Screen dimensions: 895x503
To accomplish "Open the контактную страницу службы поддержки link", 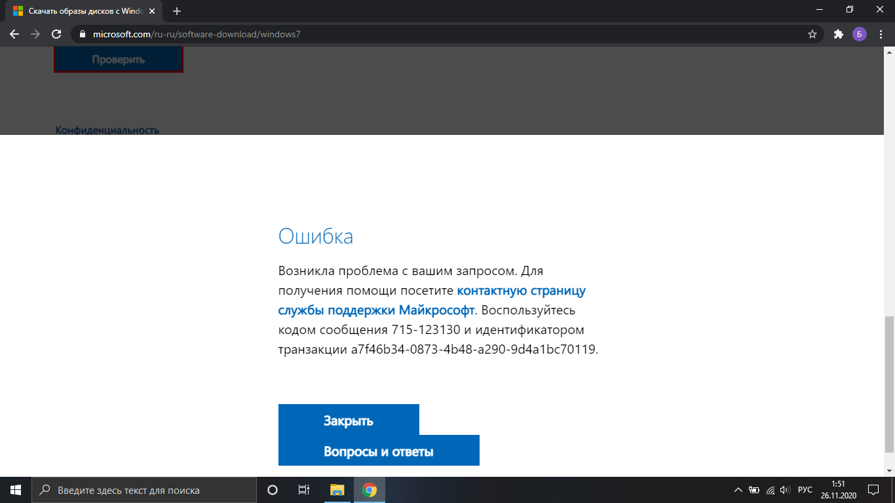I will [432, 299].
